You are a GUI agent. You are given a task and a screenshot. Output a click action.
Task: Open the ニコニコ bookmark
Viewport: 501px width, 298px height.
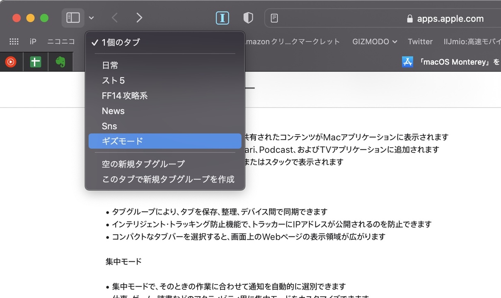(61, 41)
